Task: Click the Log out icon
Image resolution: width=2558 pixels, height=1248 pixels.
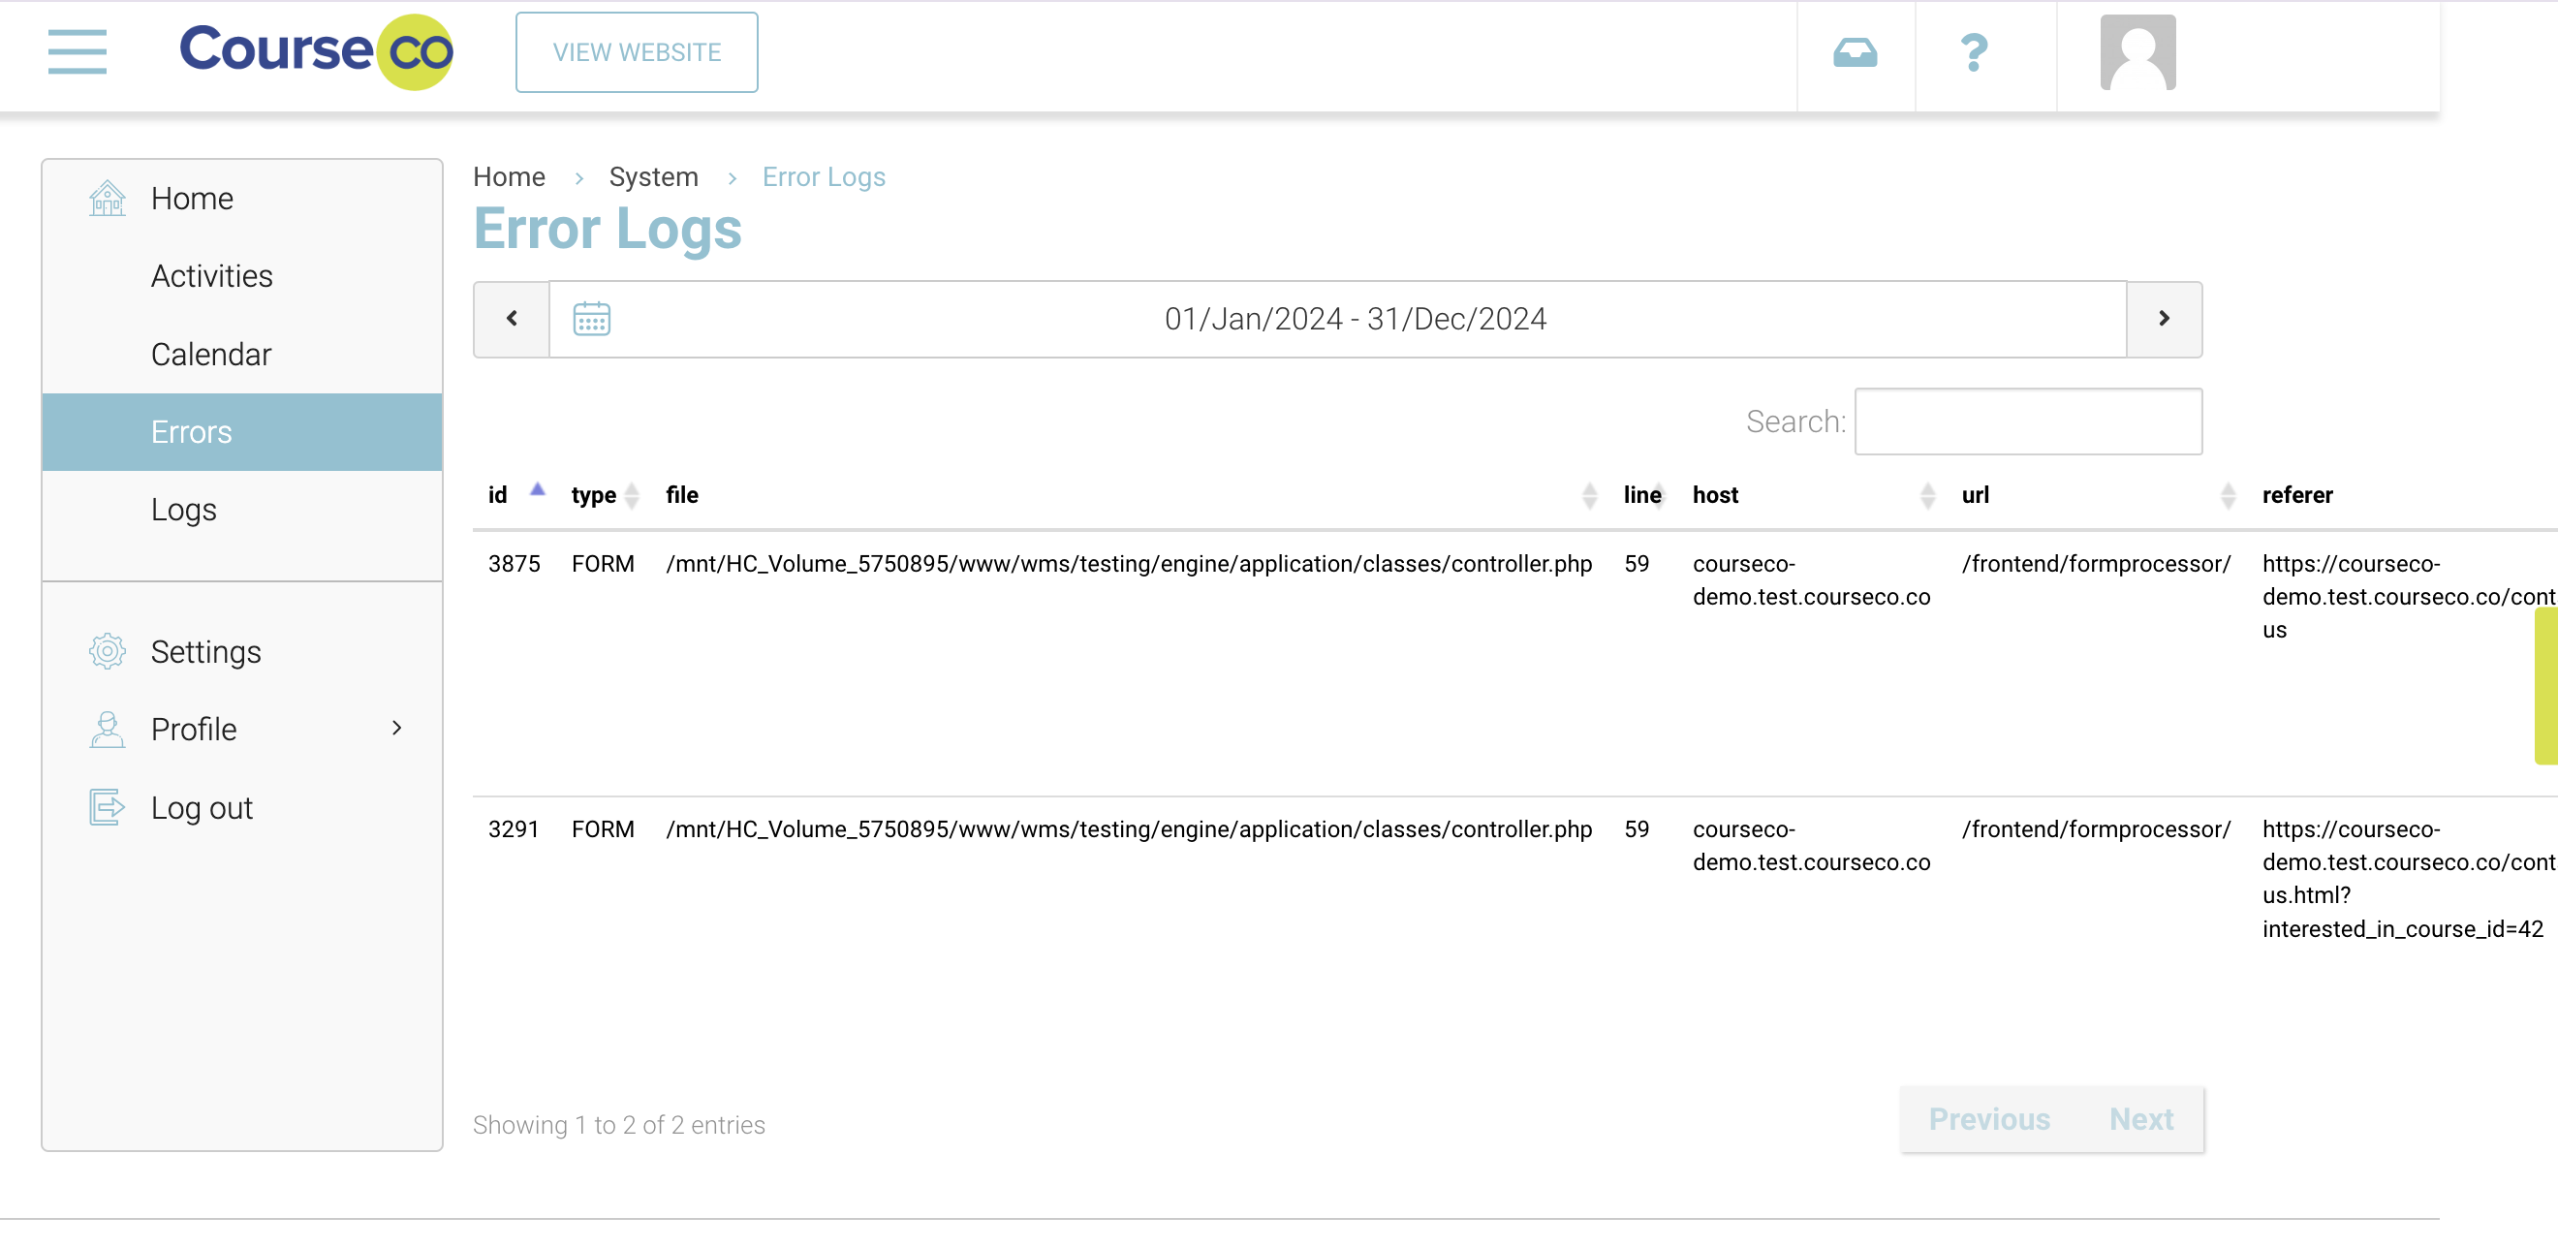Action: click(x=107, y=806)
